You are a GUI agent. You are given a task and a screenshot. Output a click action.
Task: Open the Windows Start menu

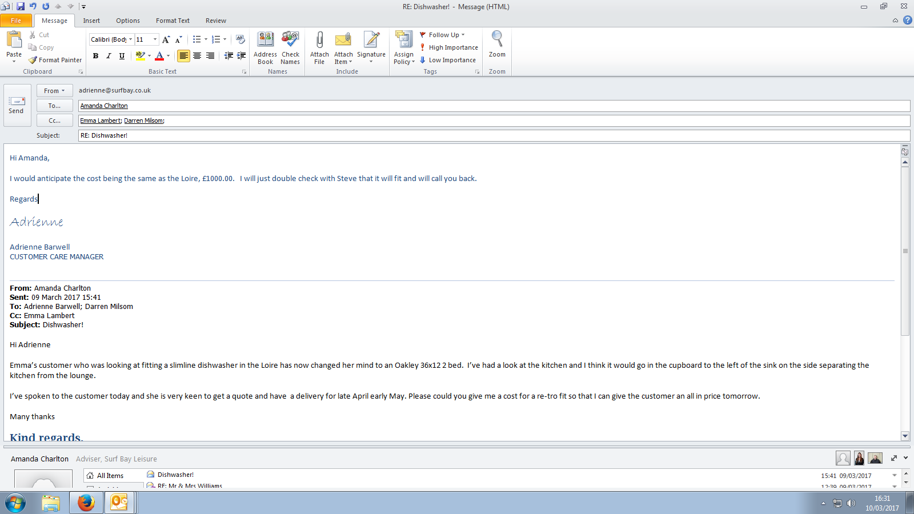click(15, 503)
